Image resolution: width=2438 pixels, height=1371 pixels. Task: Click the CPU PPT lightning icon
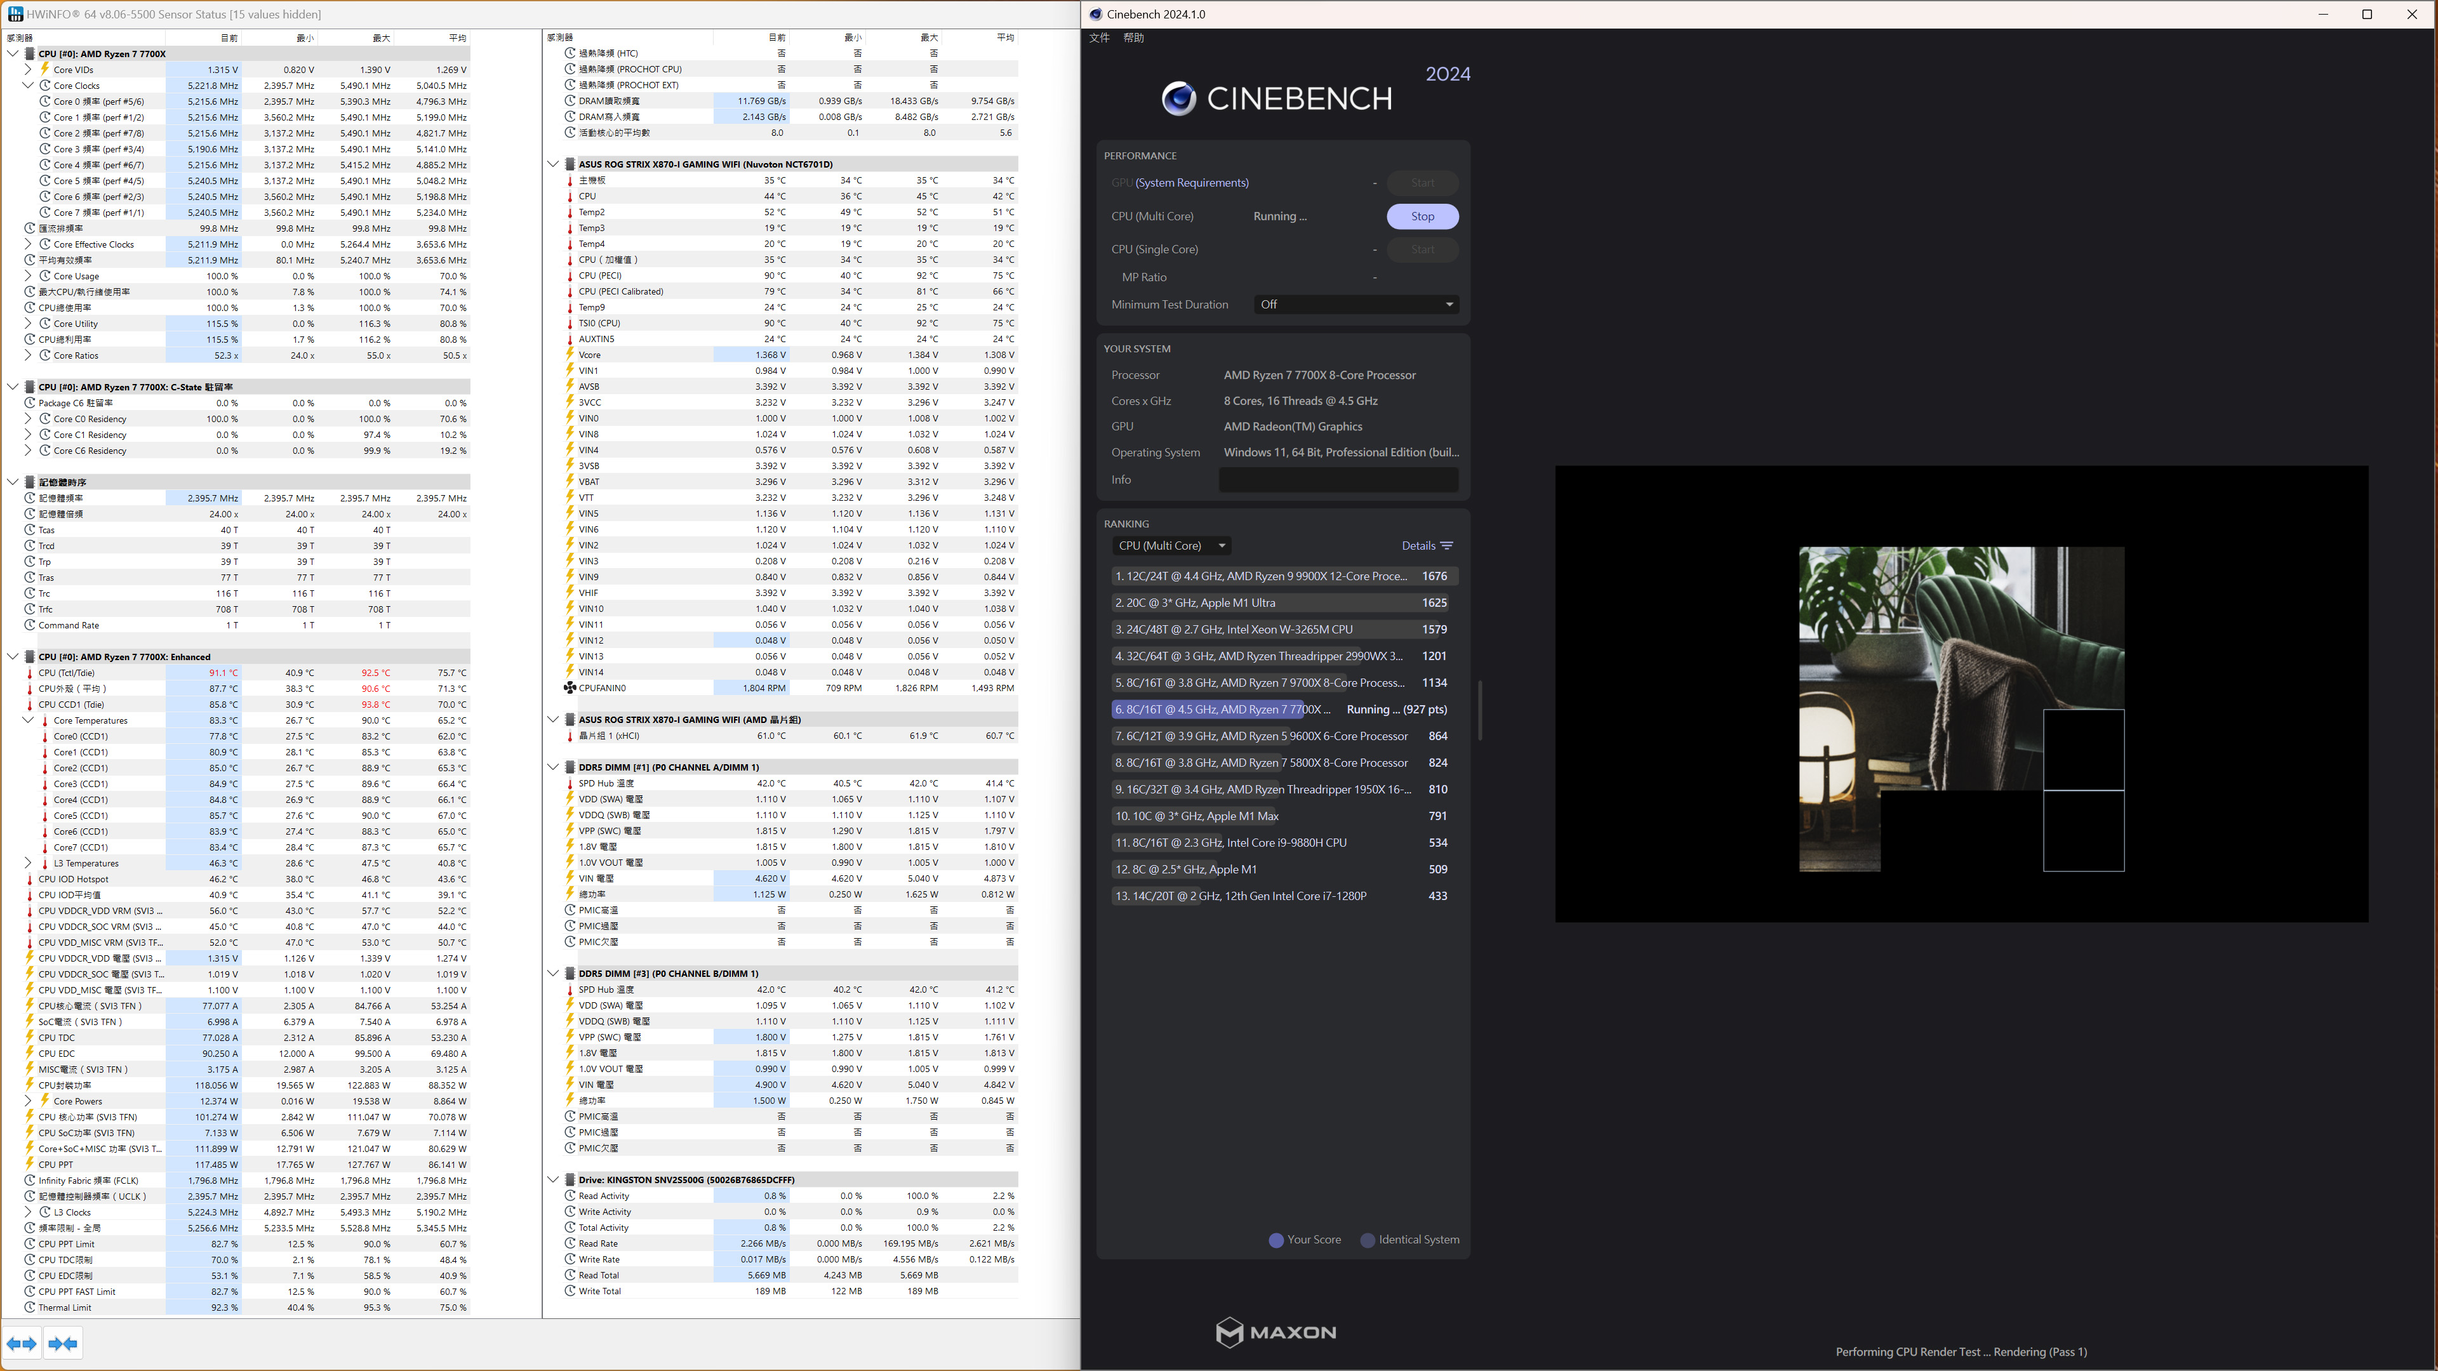pyautogui.click(x=29, y=1165)
